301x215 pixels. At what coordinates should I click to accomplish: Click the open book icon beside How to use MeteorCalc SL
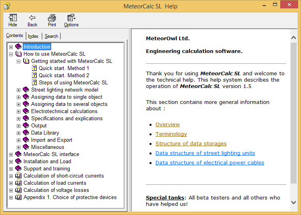[x=18, y=54]
